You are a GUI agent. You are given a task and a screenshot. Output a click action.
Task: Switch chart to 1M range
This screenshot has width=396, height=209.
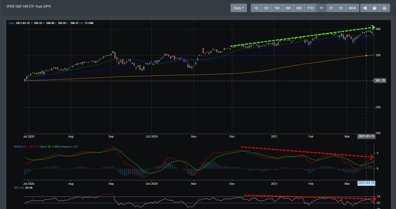click(x=277, y=8)
